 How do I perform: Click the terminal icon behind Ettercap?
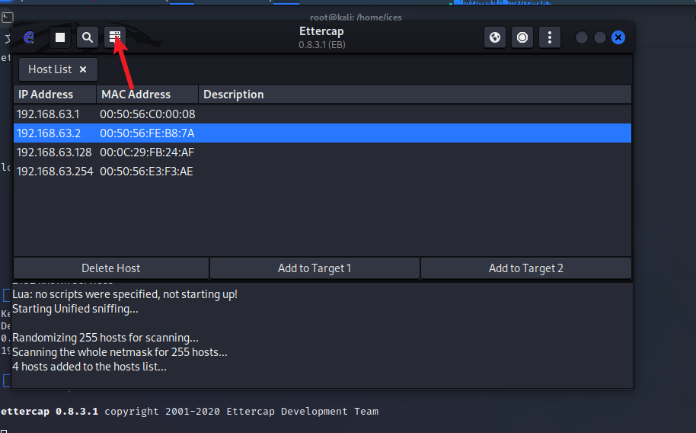click(8, 18)
